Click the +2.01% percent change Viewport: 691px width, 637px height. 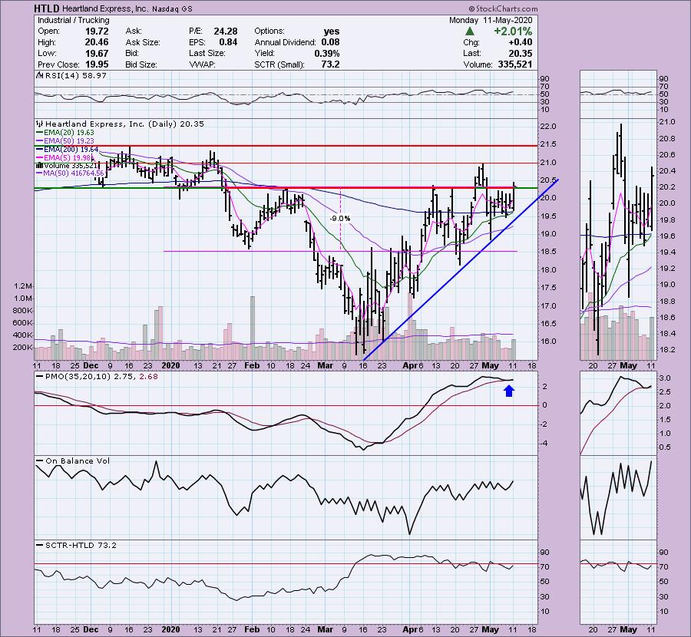point(513,31)
